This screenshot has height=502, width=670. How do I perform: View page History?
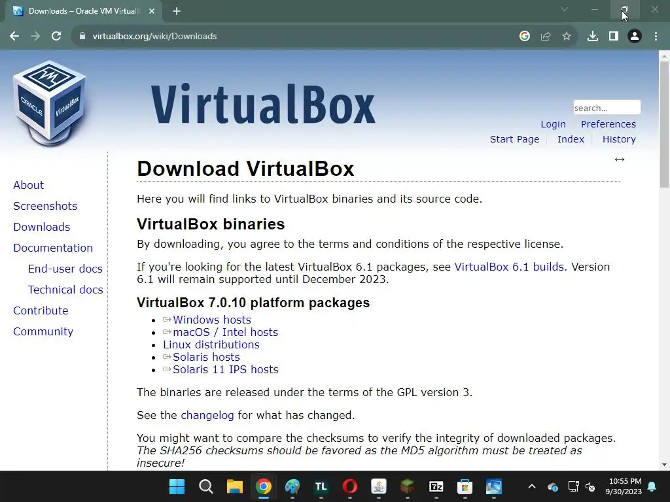tap(619, 139)
